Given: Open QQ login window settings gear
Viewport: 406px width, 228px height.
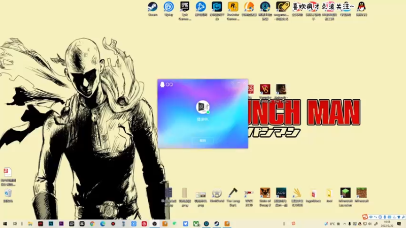Looking at the screenshot, I should (232, 83).
